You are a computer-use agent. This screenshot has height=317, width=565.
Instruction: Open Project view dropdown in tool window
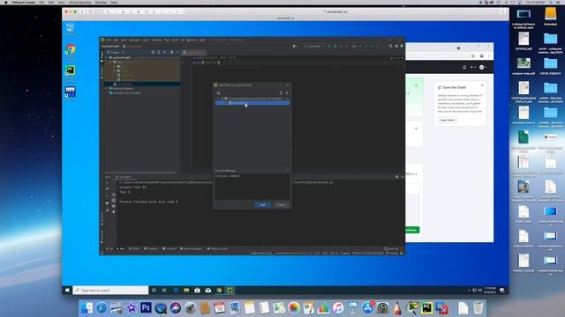117,53
